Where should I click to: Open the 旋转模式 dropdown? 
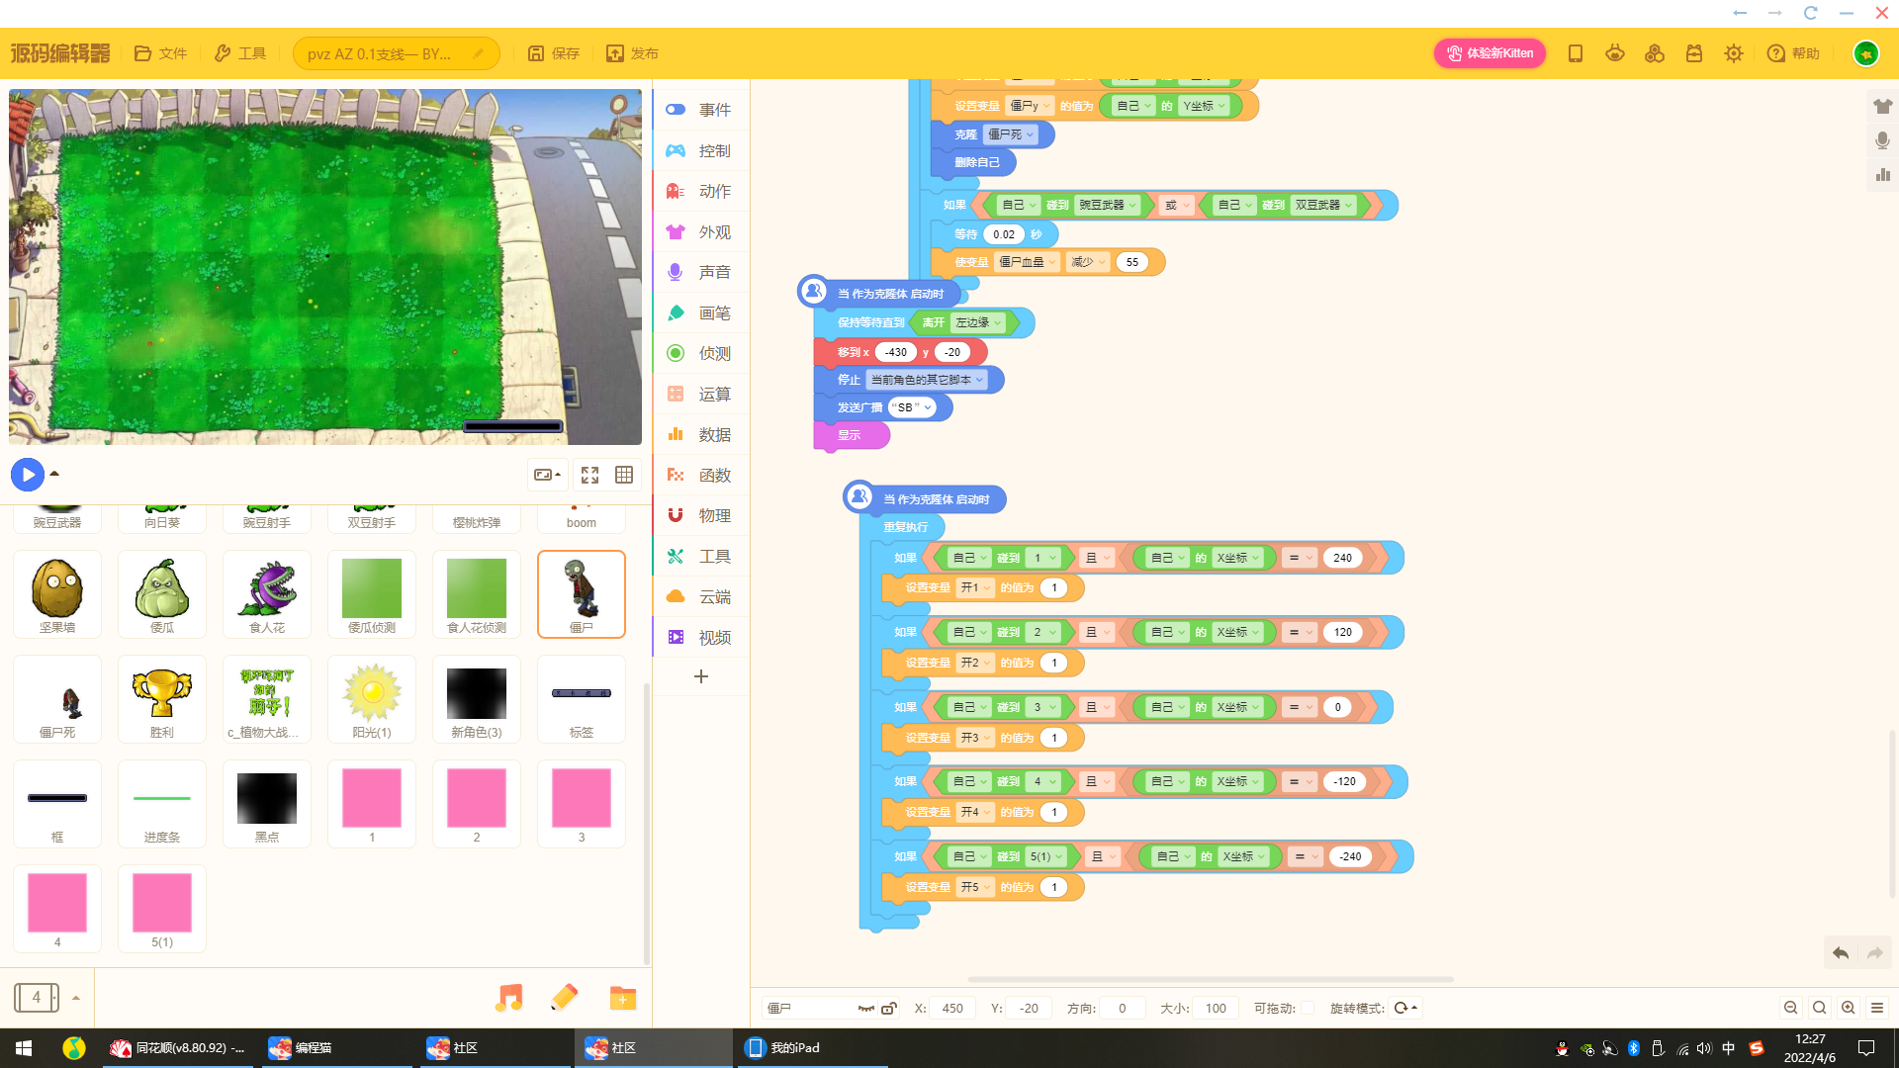click(x=1405, y=1009)
